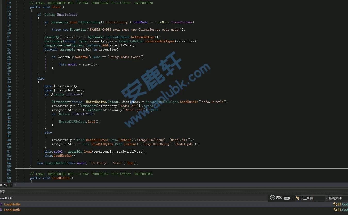Image resolution: width=348 pixels, height=215 pixels.
Task: Click the Exception type on line 19
Action: [x=78, y=30]
